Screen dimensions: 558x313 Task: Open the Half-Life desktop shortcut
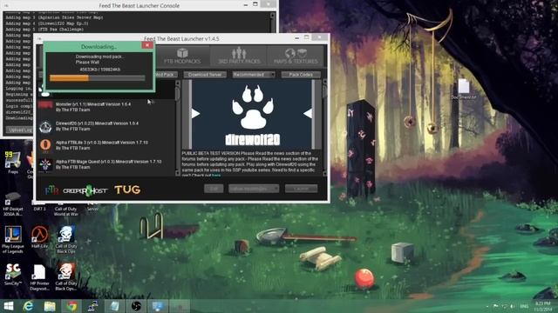tap(39, 237)
